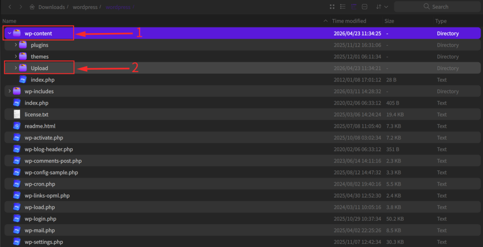Select the wp-login.php file name
Image resolution: width=483 pixels, height=247 pixels.
41,219
